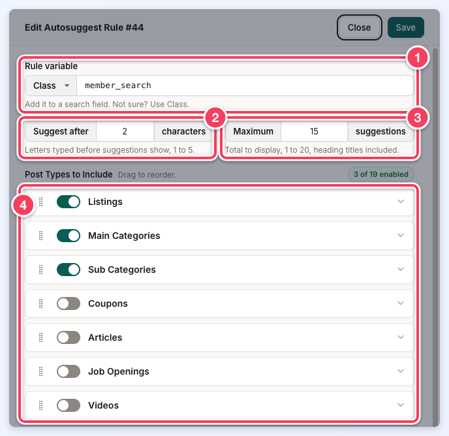This screenshot has width=449, height=436.
Task: Click the Coupons drag handle icon
Action: tap(41, 304)
